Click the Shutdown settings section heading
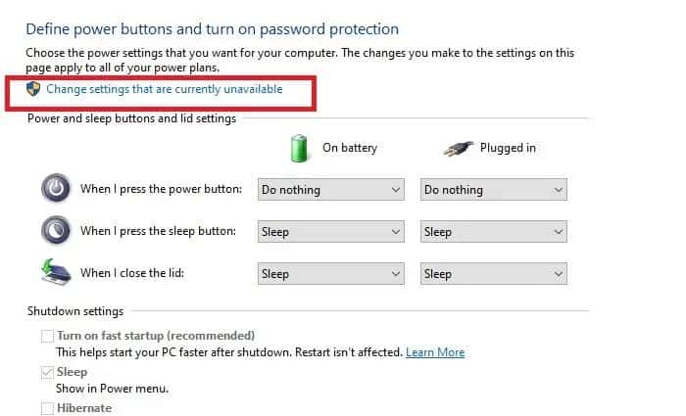This screenshot has width=686, height=416. pyautogui.click(x=75, y=311)
